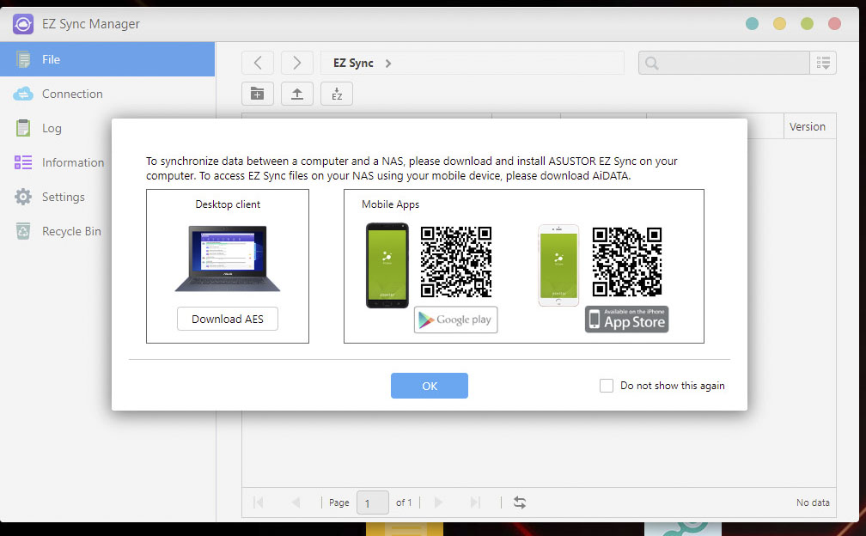The height and width of the screenshot is (536, 866).
Task: Click the No data status text
Action: pos(813,502)
